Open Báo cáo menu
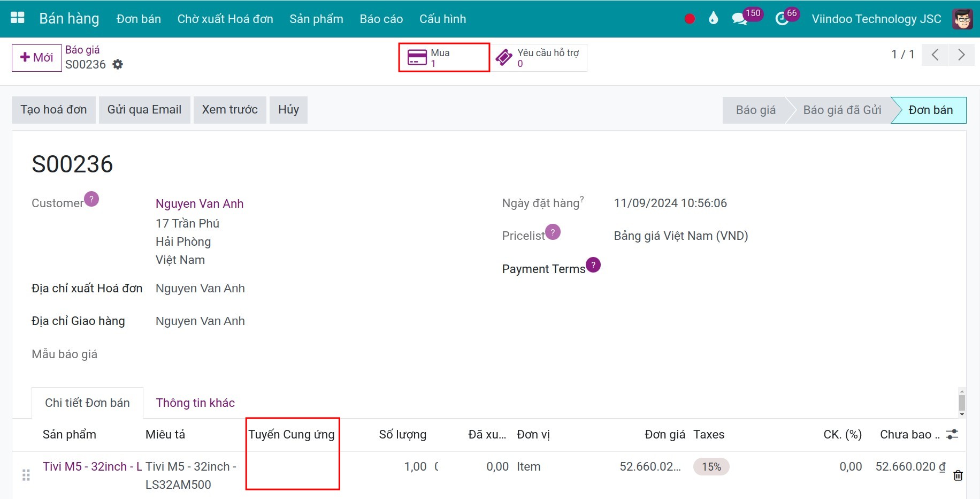980x499 pixels. coord(381,19)
